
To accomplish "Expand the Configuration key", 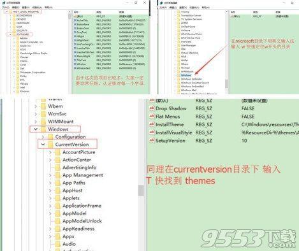I will point(43,137).
